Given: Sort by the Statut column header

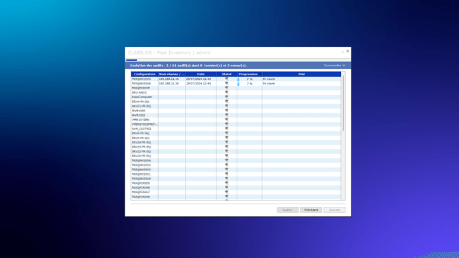Looking at the screenshot, I should coord(227,74).
